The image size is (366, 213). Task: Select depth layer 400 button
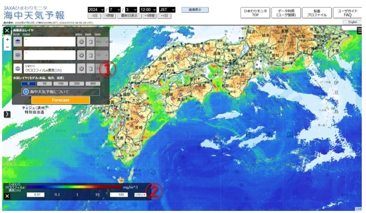pos(93,84)
